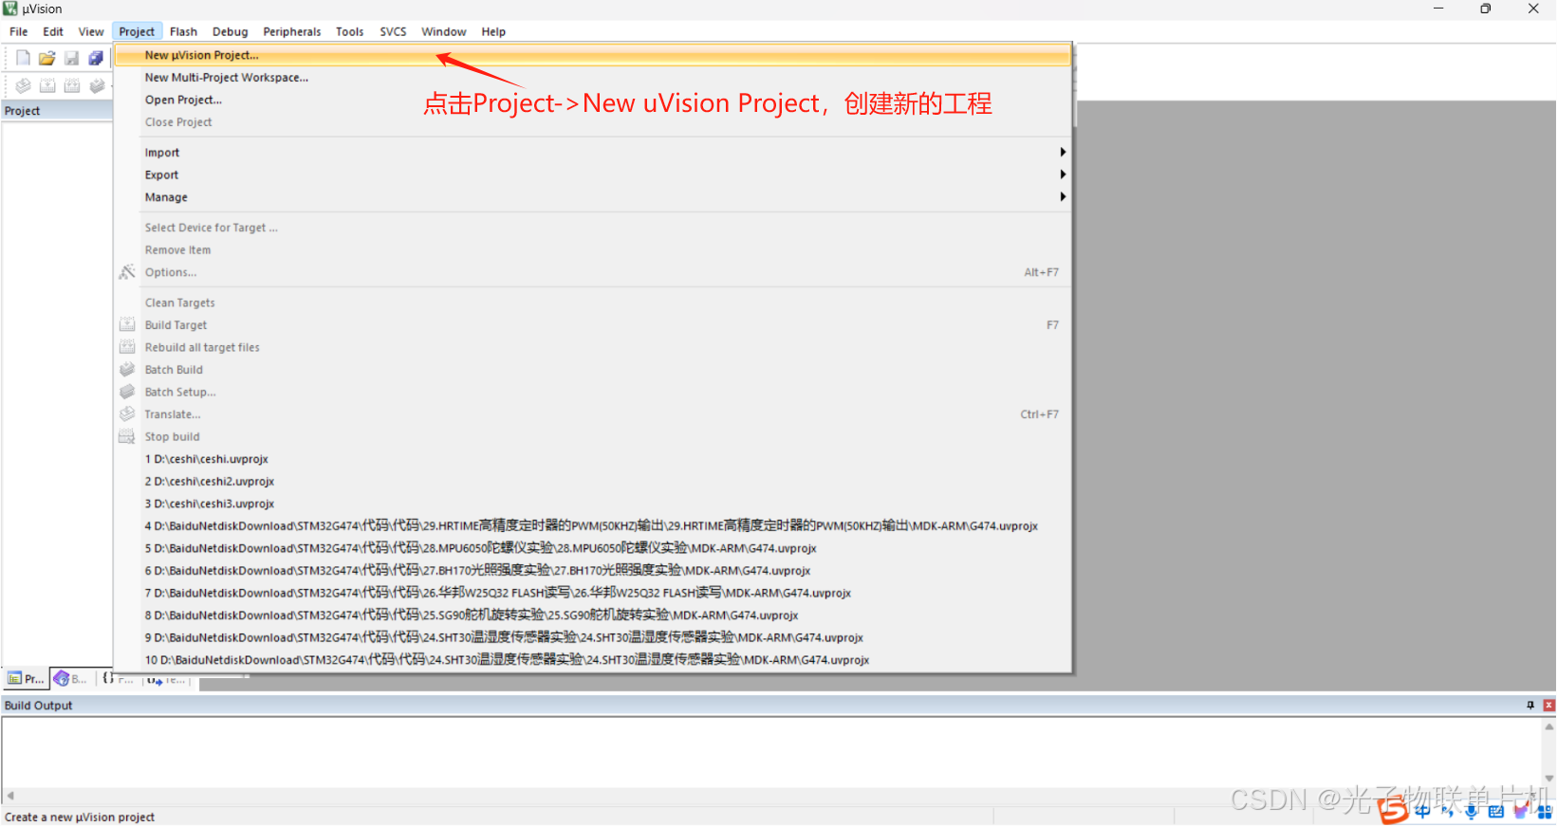Click the Translate toolbar icon
The height and width of the screenshot is (826, 1557).
[23, 85]
